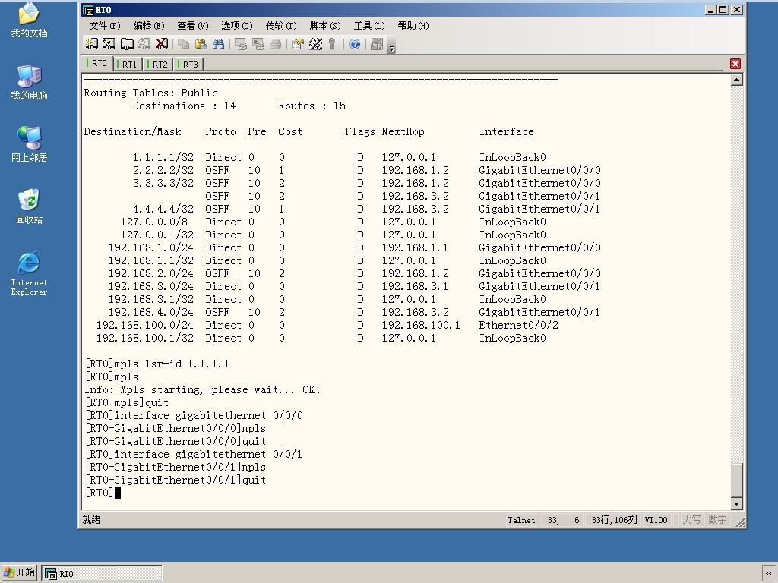Click the Paste clipboard icon
Screen dimensions: 778x583
tap(201, 44)
